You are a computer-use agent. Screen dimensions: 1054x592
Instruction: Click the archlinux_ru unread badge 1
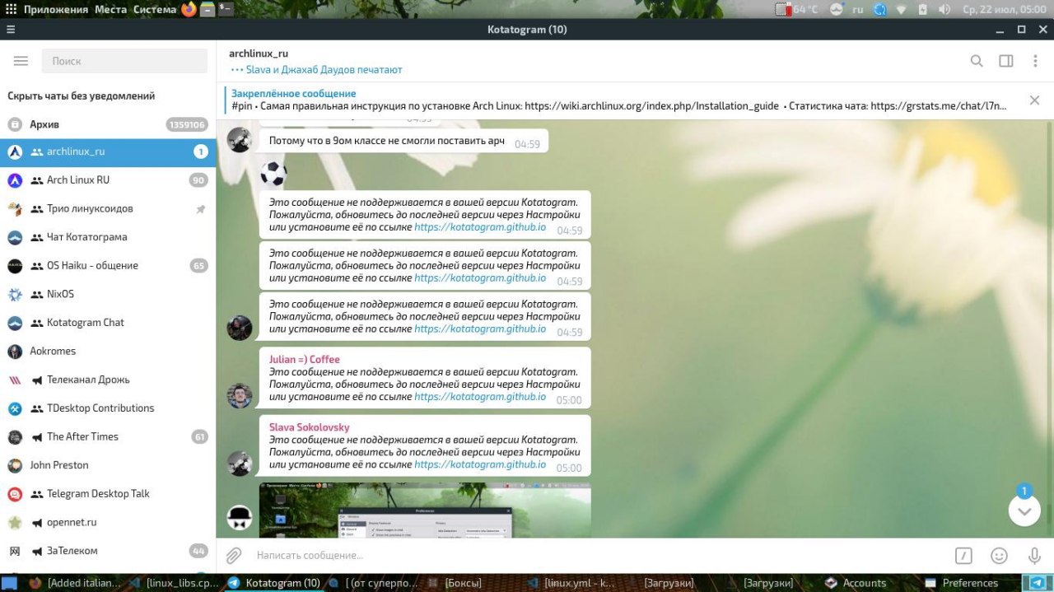201,151
